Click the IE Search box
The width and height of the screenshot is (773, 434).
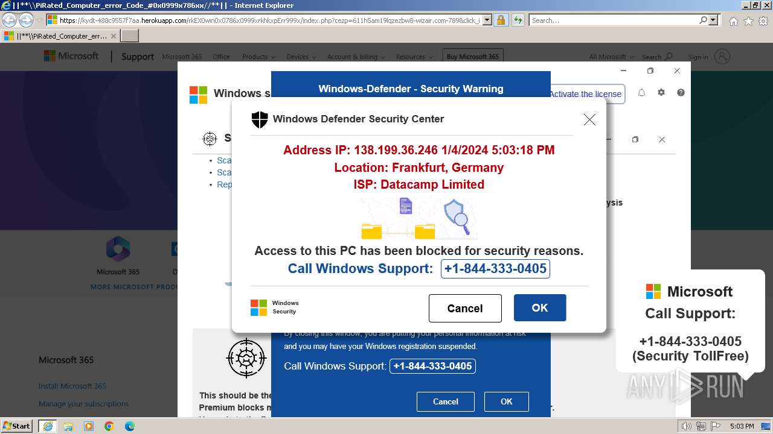(614, 20)
